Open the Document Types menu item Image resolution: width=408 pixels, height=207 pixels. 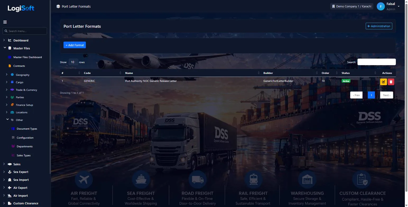27,129
